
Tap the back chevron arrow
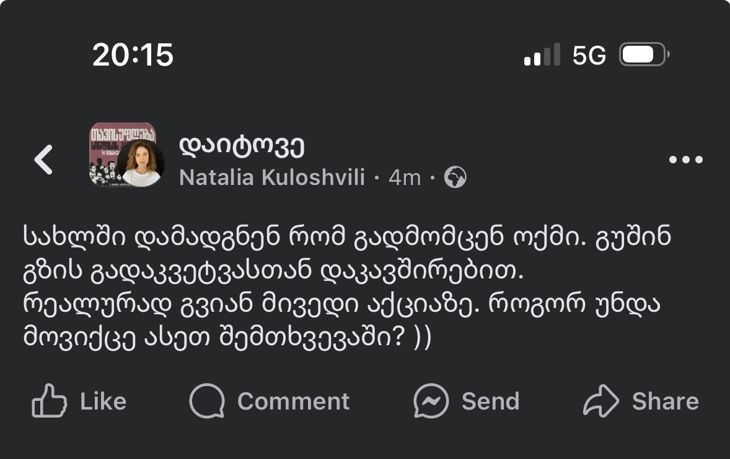click(x=43, y=160)
